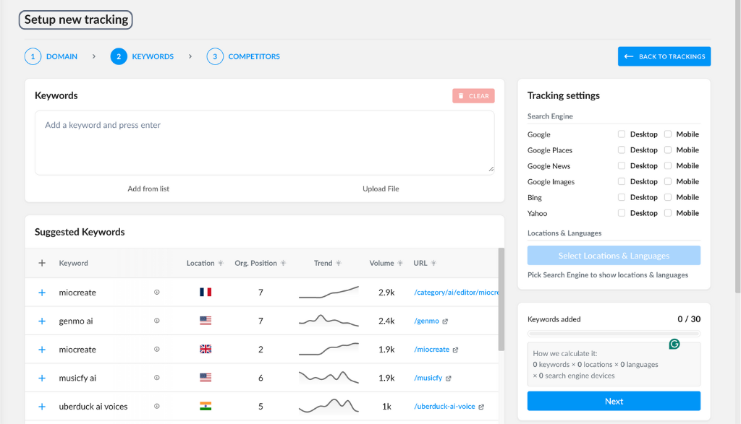
Task: Click the keywords added progress bar
Action: coord(614,334)
